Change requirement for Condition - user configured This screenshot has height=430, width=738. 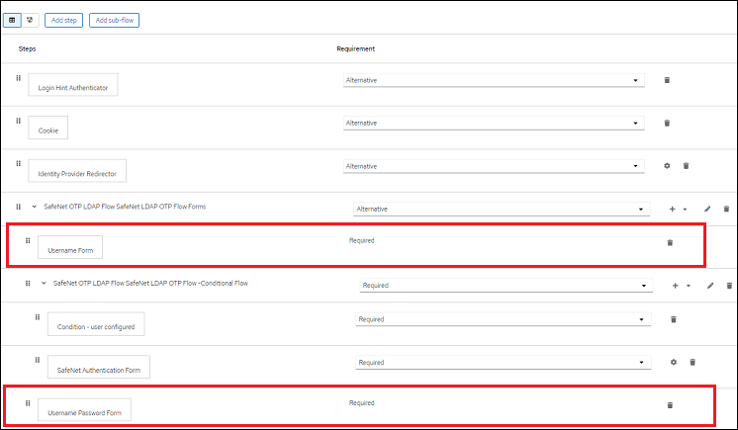pos(505,319)
